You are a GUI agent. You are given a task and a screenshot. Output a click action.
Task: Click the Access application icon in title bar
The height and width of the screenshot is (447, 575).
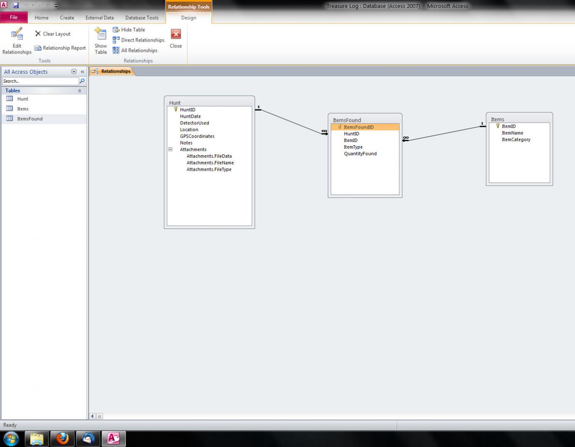tap(4, 5)
